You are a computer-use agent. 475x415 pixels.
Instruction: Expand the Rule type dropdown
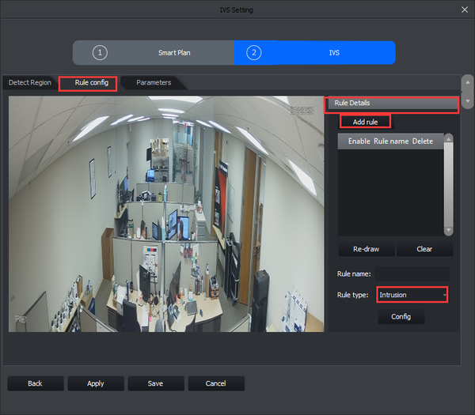[x=412, y=295]
